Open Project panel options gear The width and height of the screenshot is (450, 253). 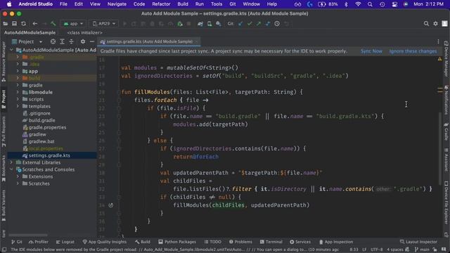83,41
